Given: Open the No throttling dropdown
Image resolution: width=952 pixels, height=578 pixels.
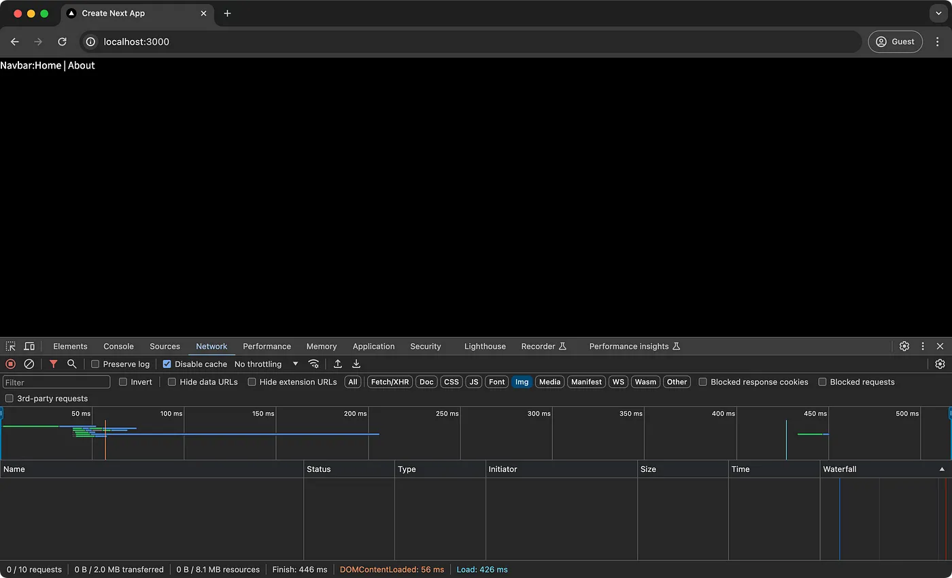Looking at the screenshot, I should coord(266,364).
